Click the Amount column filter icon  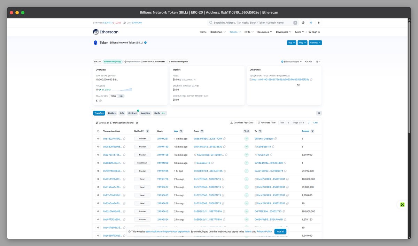tap(312, 131)
